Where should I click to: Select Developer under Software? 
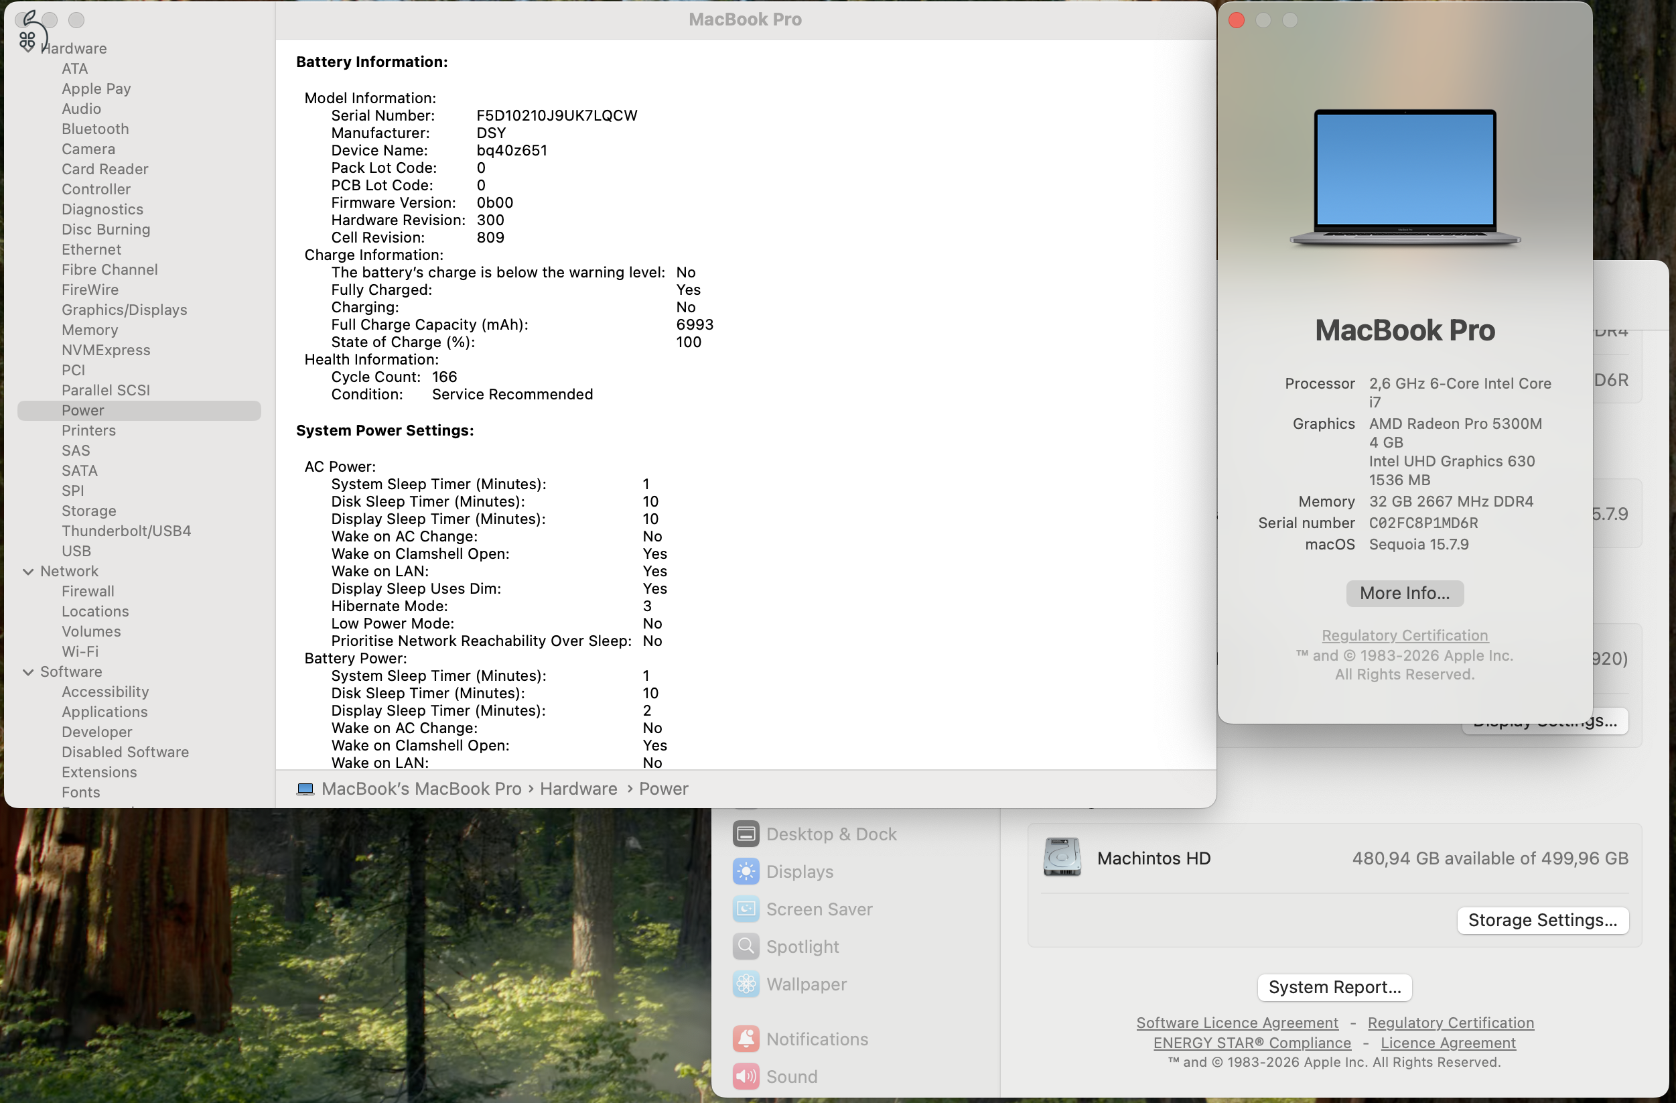97,732
